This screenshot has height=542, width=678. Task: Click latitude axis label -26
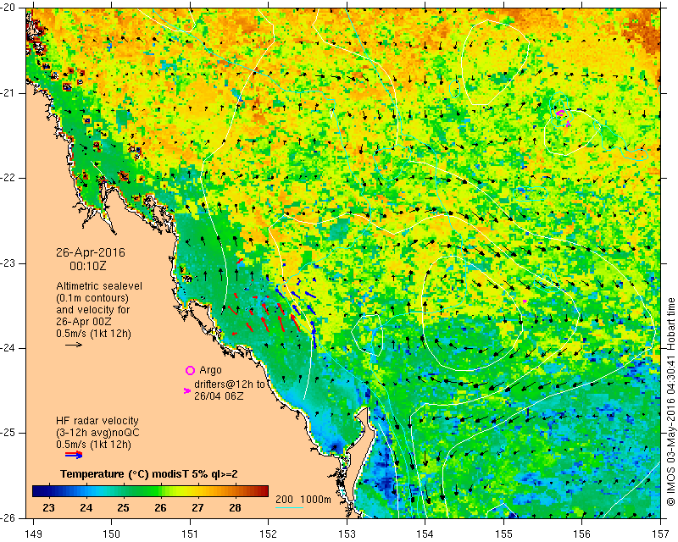[8, 517]
